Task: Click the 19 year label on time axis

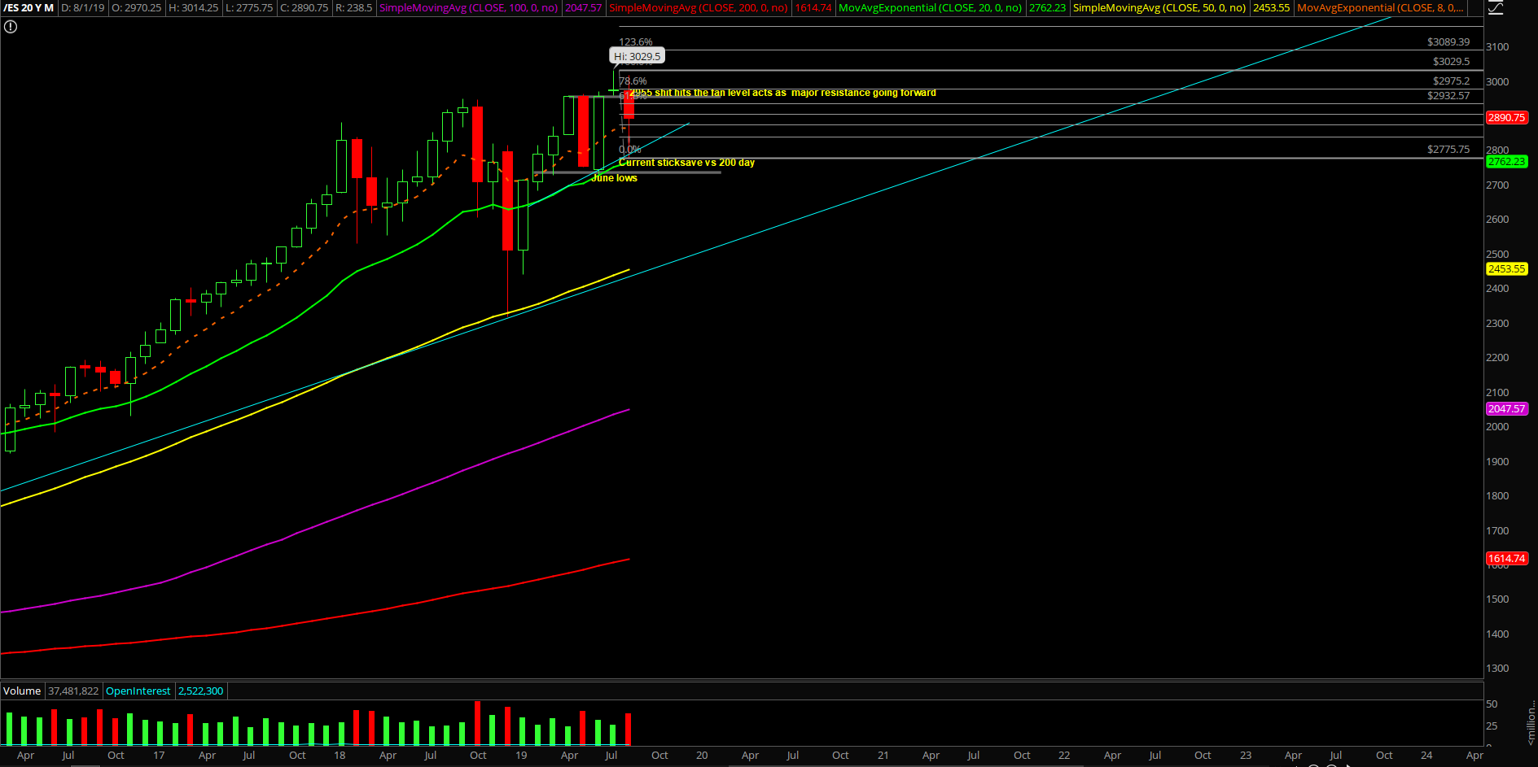Action: click(x=521, y=755)
